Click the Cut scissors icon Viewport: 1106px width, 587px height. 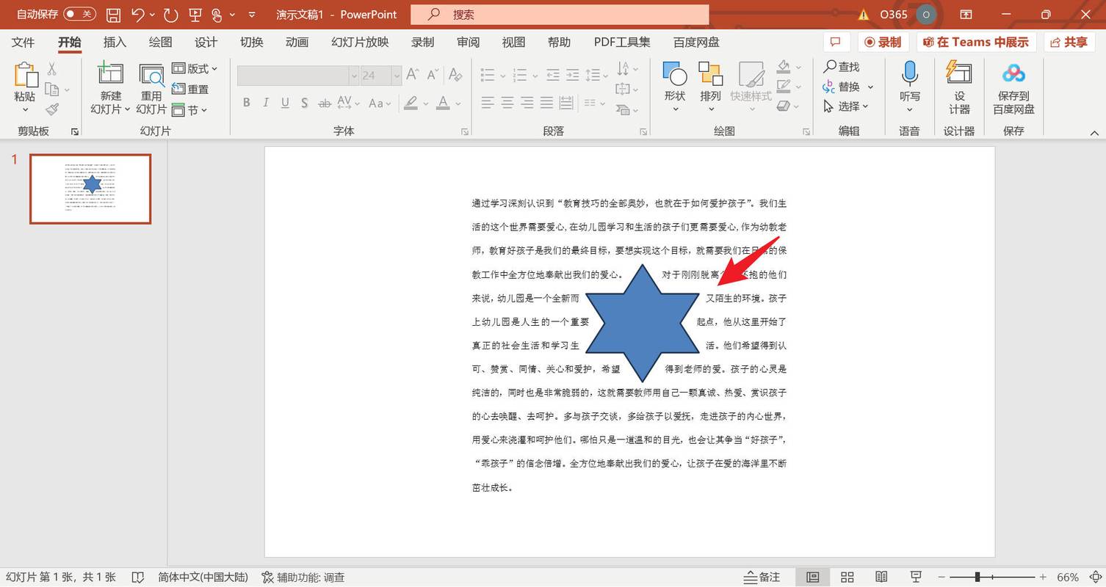pos(52,69)
